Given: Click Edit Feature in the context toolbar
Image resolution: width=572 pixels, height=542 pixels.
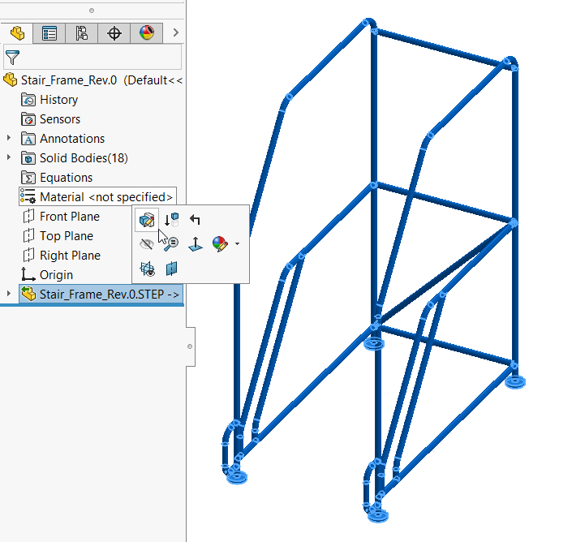Looking at the screenshot, I should 147,220.
